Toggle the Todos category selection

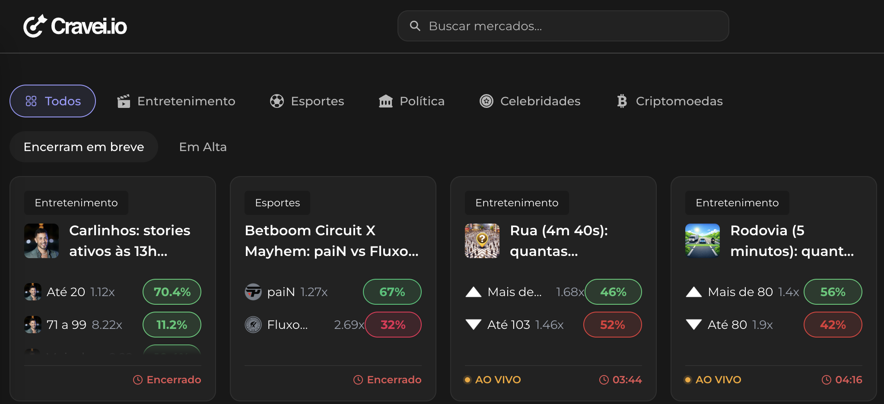coord(52,101)
